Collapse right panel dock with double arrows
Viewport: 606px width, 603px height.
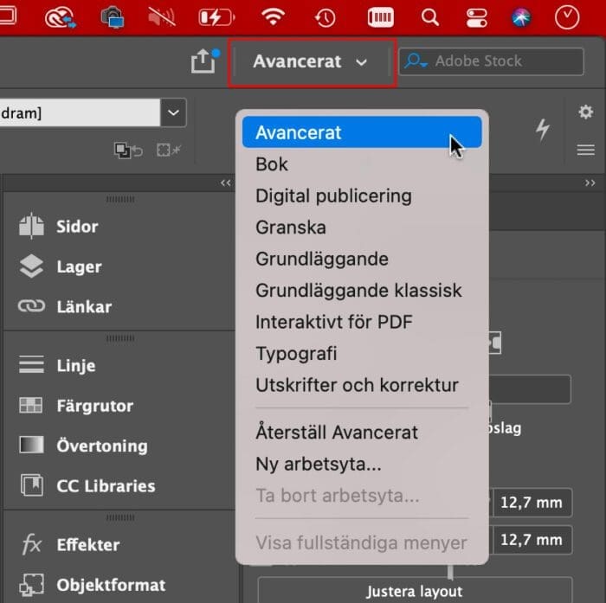coord(590,183)
